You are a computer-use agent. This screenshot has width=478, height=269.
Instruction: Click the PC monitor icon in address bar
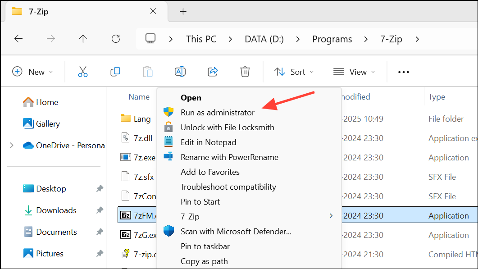coord(150,39)
